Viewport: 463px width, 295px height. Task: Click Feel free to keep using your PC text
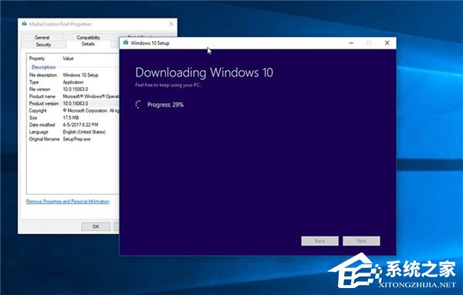click(x=168, y=85)
